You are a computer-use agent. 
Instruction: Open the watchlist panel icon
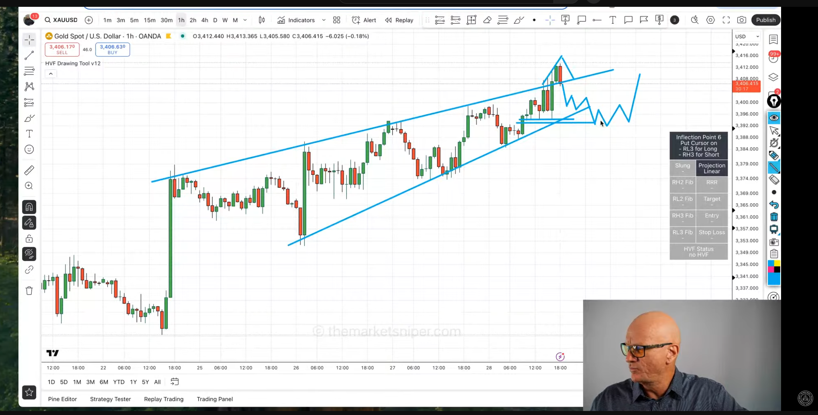pos(773,39)
